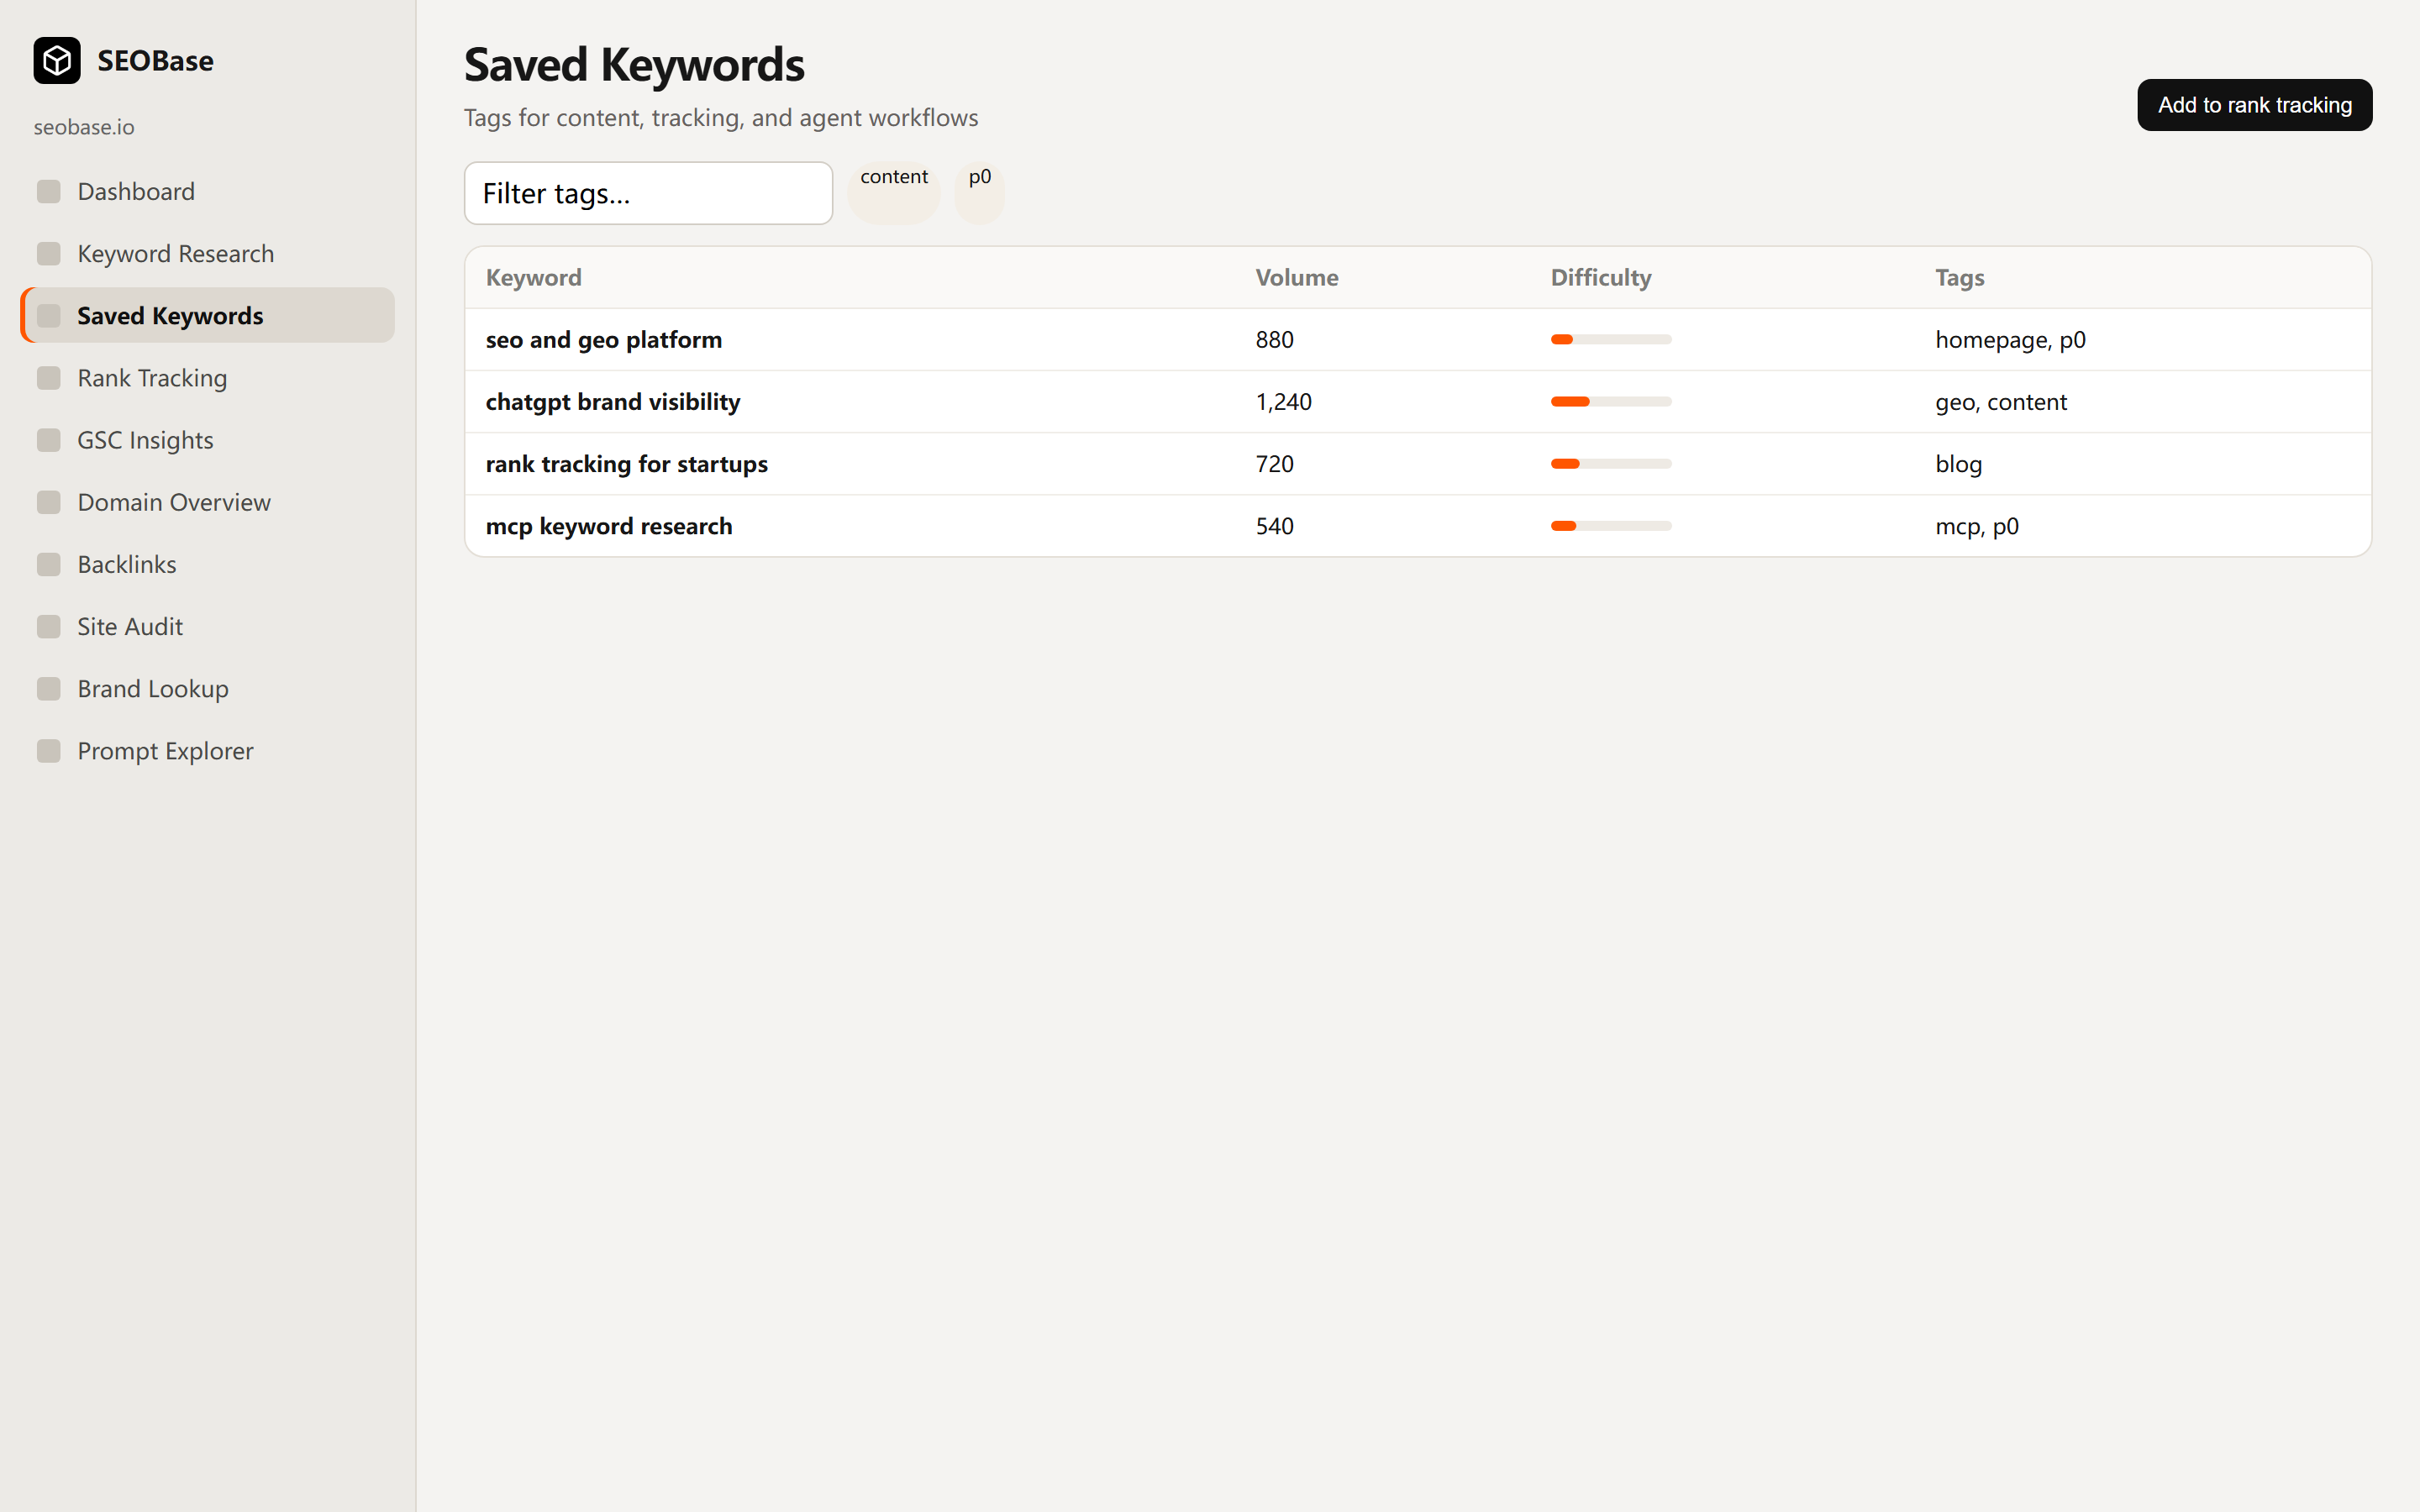
Task: Select keyword chatgpt brand visibility
Action: click(613, 401)
